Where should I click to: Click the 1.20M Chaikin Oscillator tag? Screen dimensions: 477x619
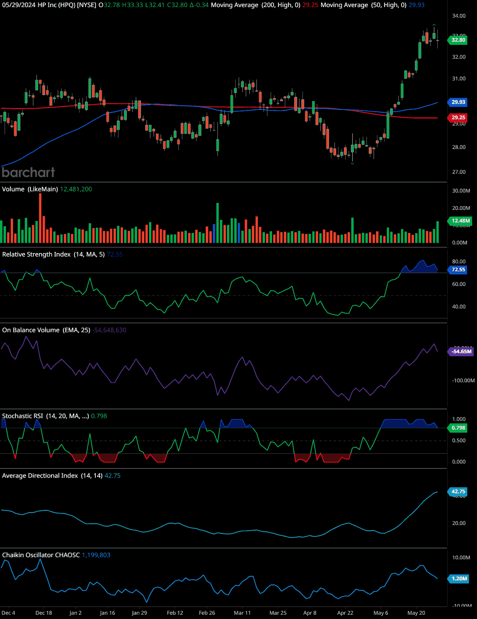(x=459, y=579)
